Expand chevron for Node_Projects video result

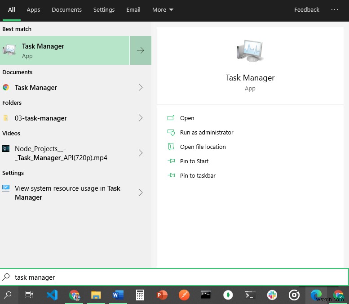click(x=141, y=153)
